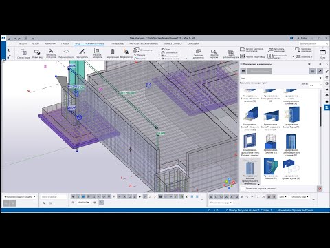This screenshot has width=330, height=248.
Task: Open the Опалубка ribbon tab
Action: (x=193, y=43)
